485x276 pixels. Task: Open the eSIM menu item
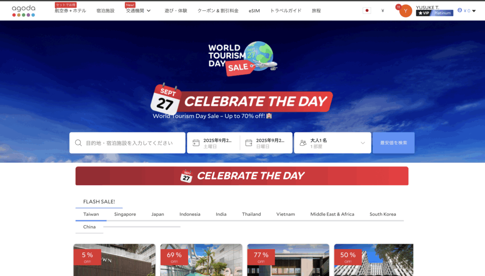click(x=254, y=10)
